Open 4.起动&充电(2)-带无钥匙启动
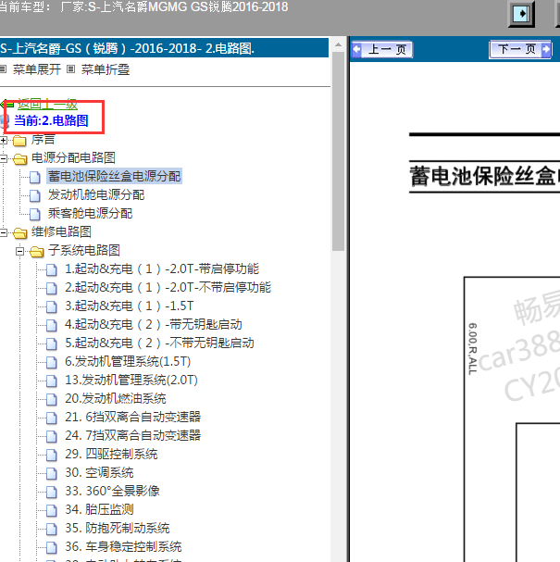This screenshot has width=560, height=562. (154, 324)
